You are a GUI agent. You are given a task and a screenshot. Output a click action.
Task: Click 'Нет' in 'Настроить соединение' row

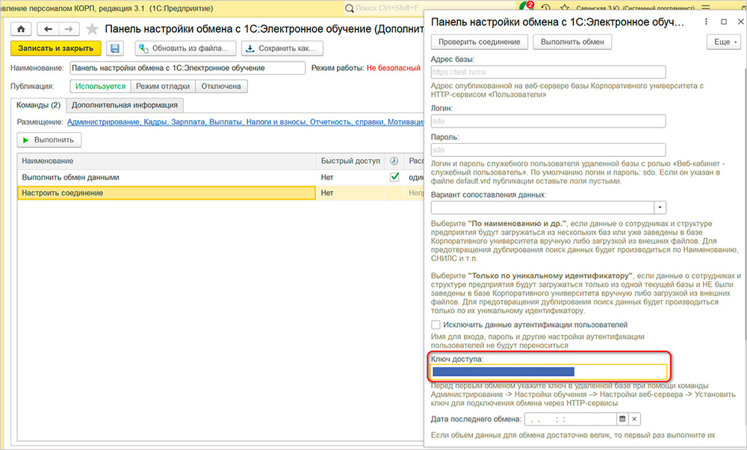327,193
